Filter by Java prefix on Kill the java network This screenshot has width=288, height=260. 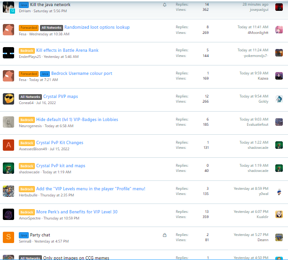pos(24,5)
